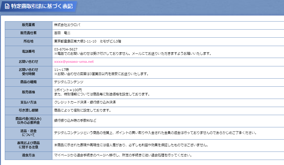Click the 商品によって個別に設定 text
Image resolution: width=284 pixels, height=165 pixels.
tap(83, 110)
